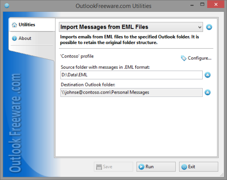Open the Import Messages from EML Files dropdown
This screenshot has height=180, width=227.
click(x=131, y=27)
